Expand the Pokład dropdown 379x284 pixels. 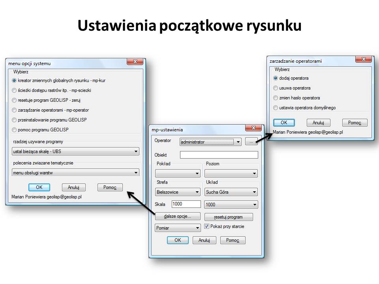coord(178,174)
